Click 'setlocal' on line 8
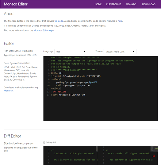 point(56,79)
